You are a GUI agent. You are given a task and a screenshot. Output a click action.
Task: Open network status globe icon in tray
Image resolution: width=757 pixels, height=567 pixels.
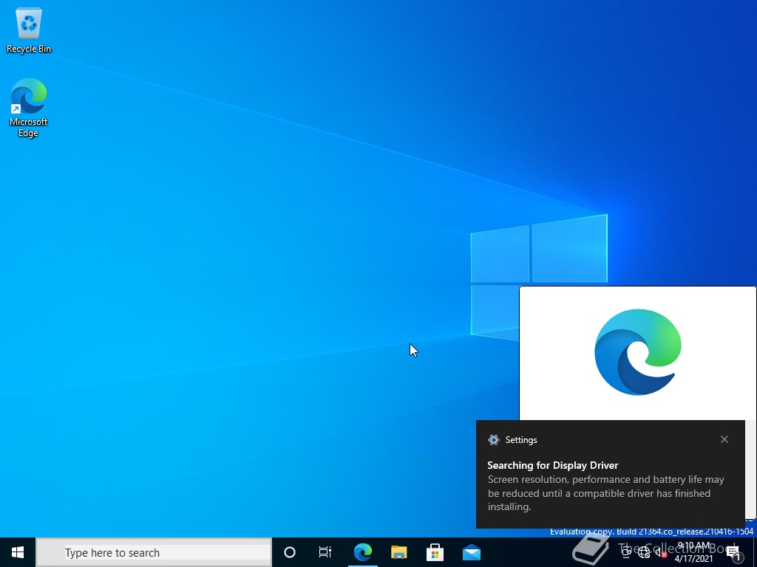(644, 553)
